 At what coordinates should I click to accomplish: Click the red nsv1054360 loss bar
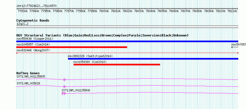(117, 65)
